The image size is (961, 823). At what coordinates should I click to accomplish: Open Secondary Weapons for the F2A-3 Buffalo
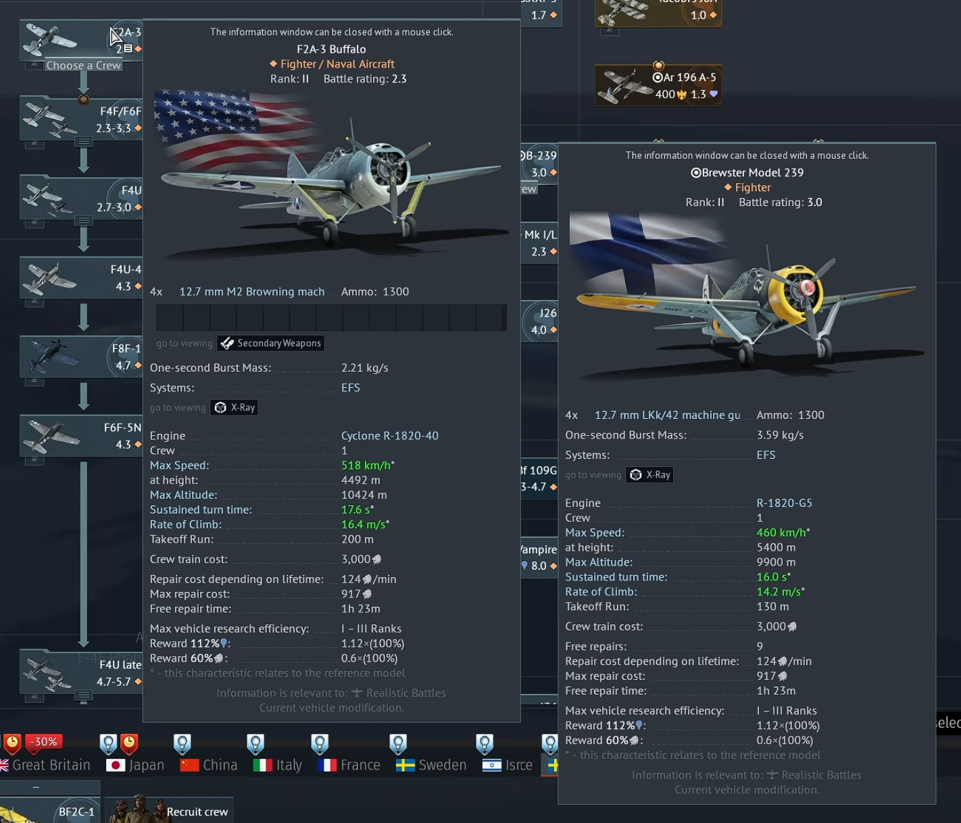coord(270,343)
